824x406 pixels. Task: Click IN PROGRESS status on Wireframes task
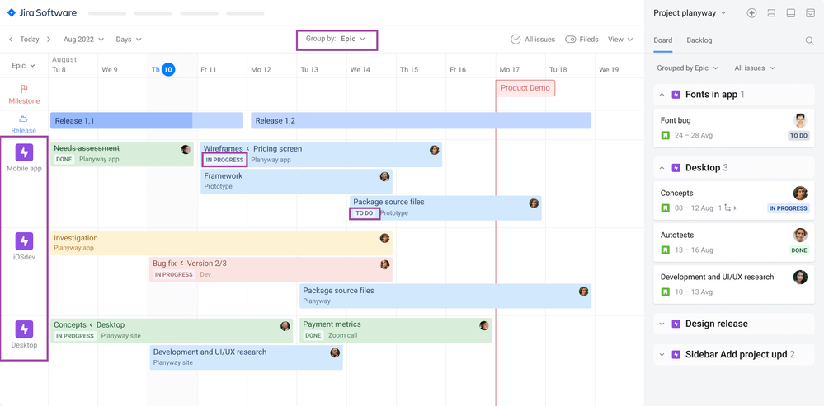(x=224, y=160)
